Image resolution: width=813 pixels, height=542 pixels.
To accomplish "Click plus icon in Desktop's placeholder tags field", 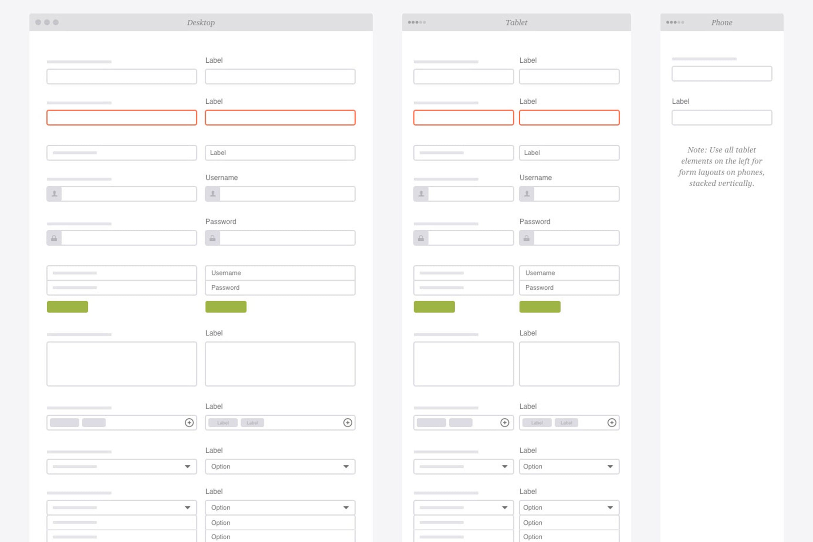I will coord(189,422).
